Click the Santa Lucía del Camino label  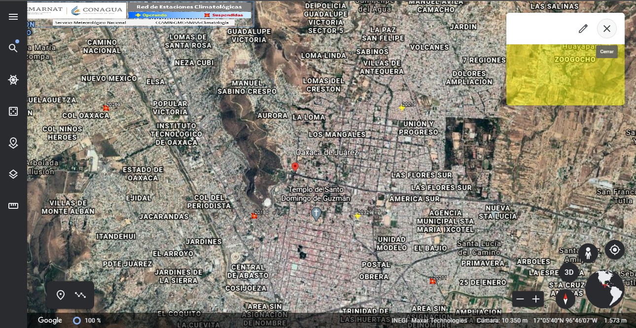(479, 248)
